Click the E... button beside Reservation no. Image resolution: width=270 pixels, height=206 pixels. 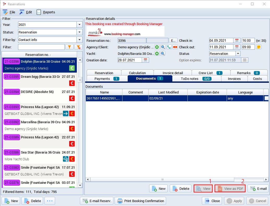click(173, 40)
